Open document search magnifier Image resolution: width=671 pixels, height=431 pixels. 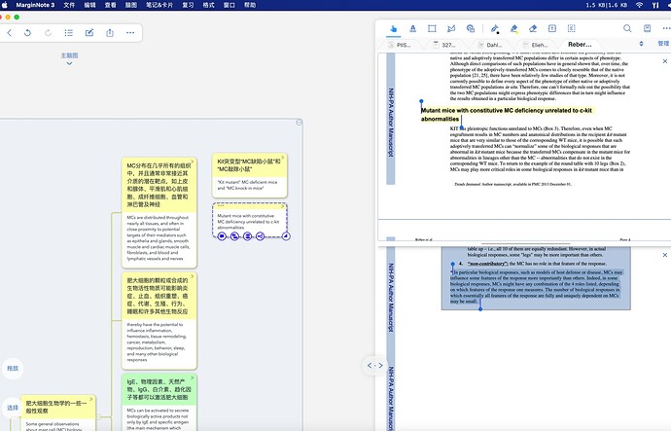pos(627,28)
